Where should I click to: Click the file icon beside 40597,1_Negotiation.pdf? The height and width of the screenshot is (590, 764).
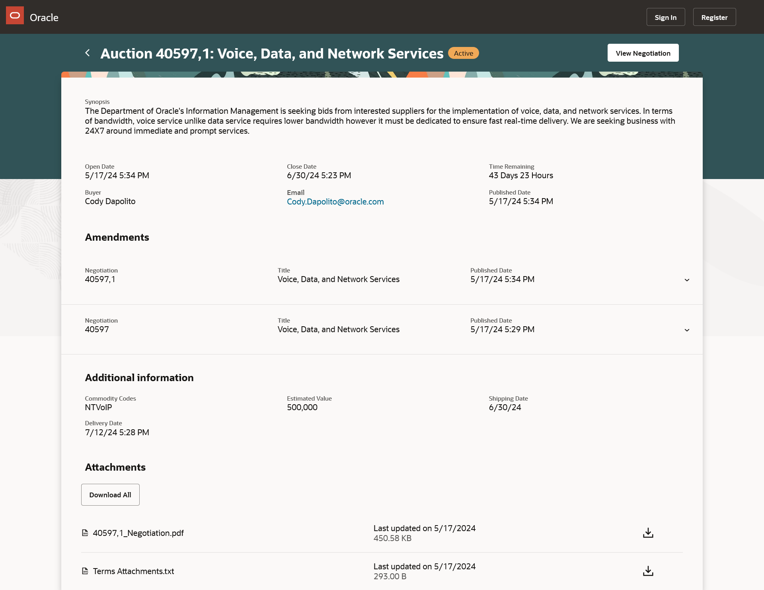(x=85, y=533)
